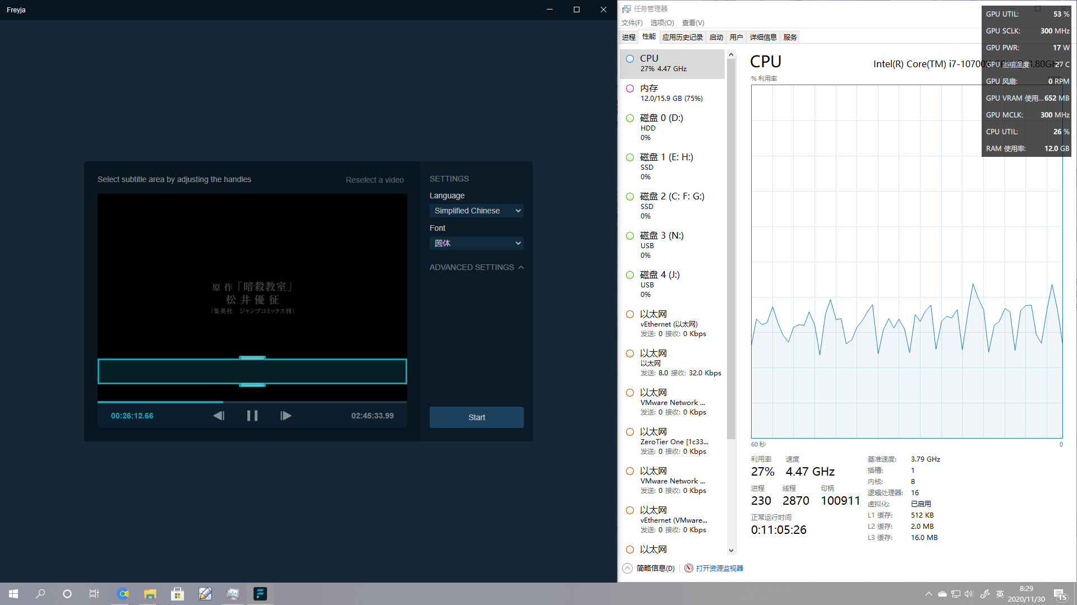Select the 内存 memory item
The width and height of the screenshot is (1077, 605).
pyautogui.click(x=672, y=93)
